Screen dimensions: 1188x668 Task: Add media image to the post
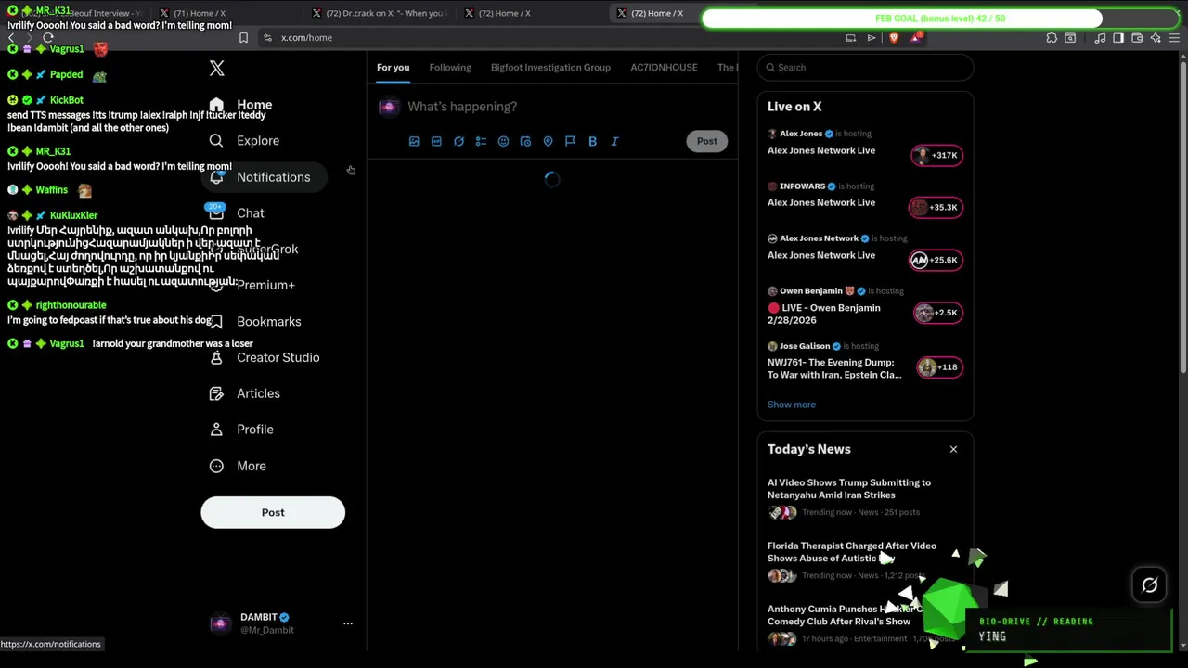point(414,141)
